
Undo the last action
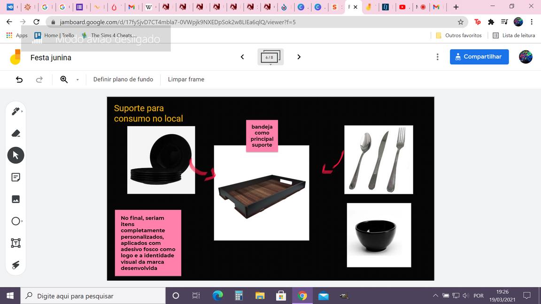tap(19, 79)
